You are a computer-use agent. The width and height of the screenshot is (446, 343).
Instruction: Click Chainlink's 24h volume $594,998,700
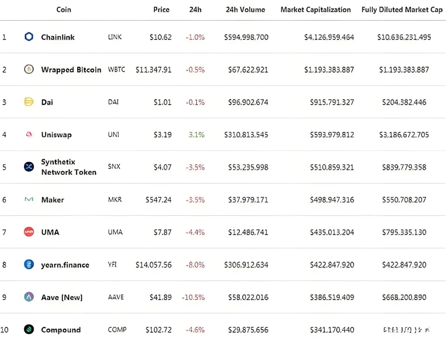(246, 37)
